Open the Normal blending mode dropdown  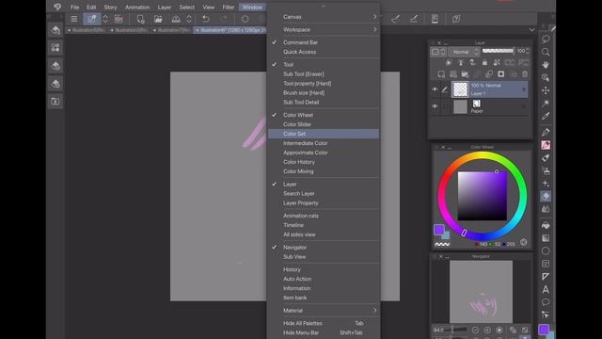[464, 52]
